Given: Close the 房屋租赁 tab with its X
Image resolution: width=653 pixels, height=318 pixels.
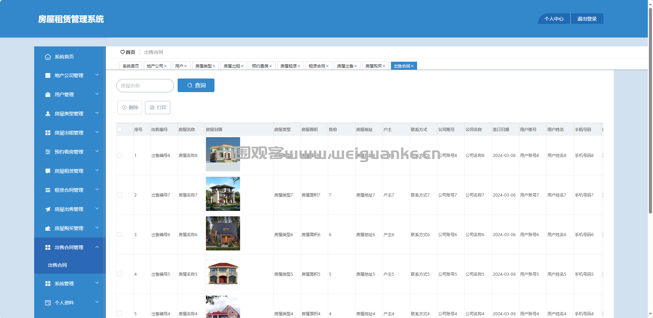Looking at the screenshot, I should pyautogui.click(x=299, y=66).
